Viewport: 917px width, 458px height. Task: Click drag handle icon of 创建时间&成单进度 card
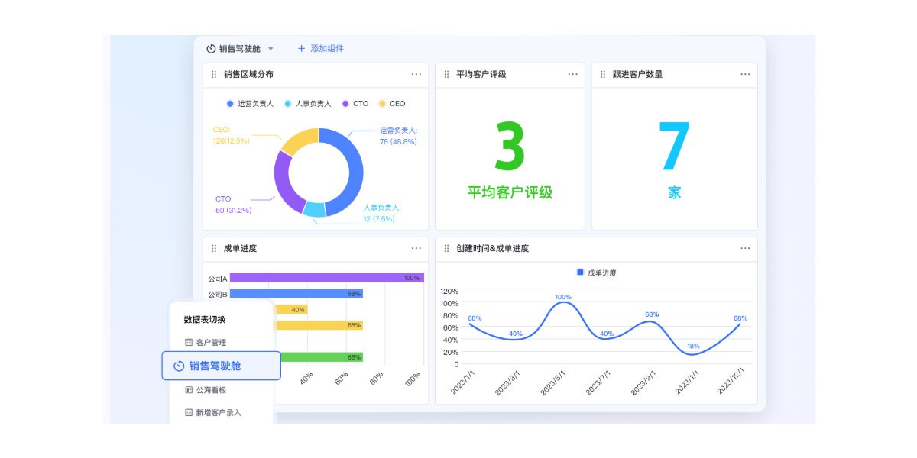tap(447, 248)
